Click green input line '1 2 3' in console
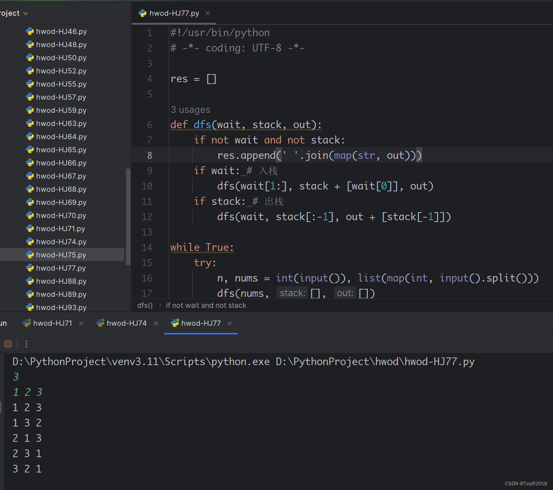The height and width of the screenshot is (490, 553). point(27,392)
